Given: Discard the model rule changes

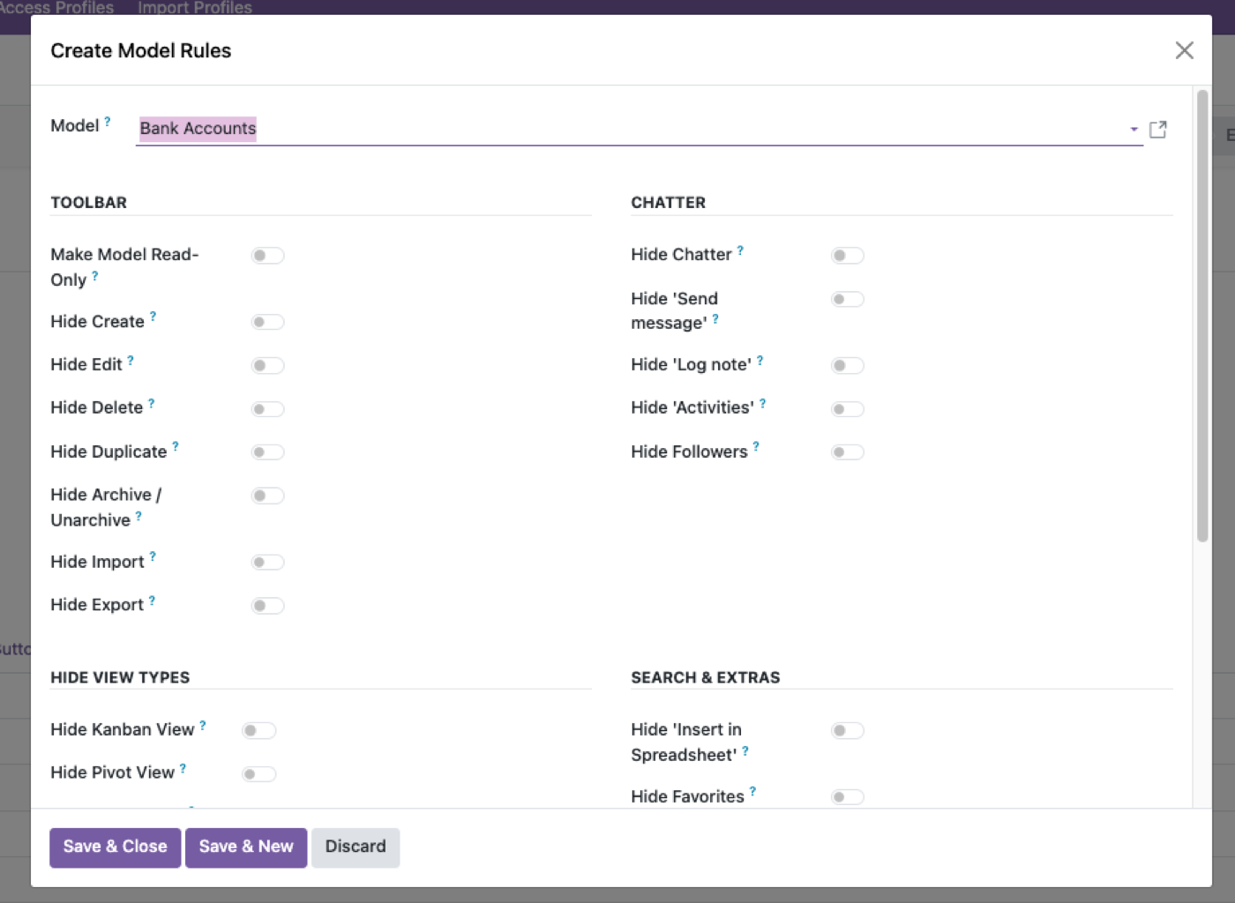Looking at the screenshot, I should (x=356, y=847).
